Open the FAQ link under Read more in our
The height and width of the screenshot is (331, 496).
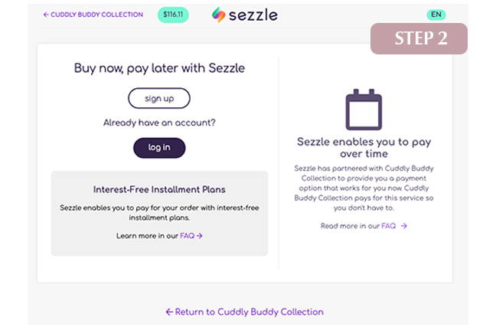[x=388, y=226]
